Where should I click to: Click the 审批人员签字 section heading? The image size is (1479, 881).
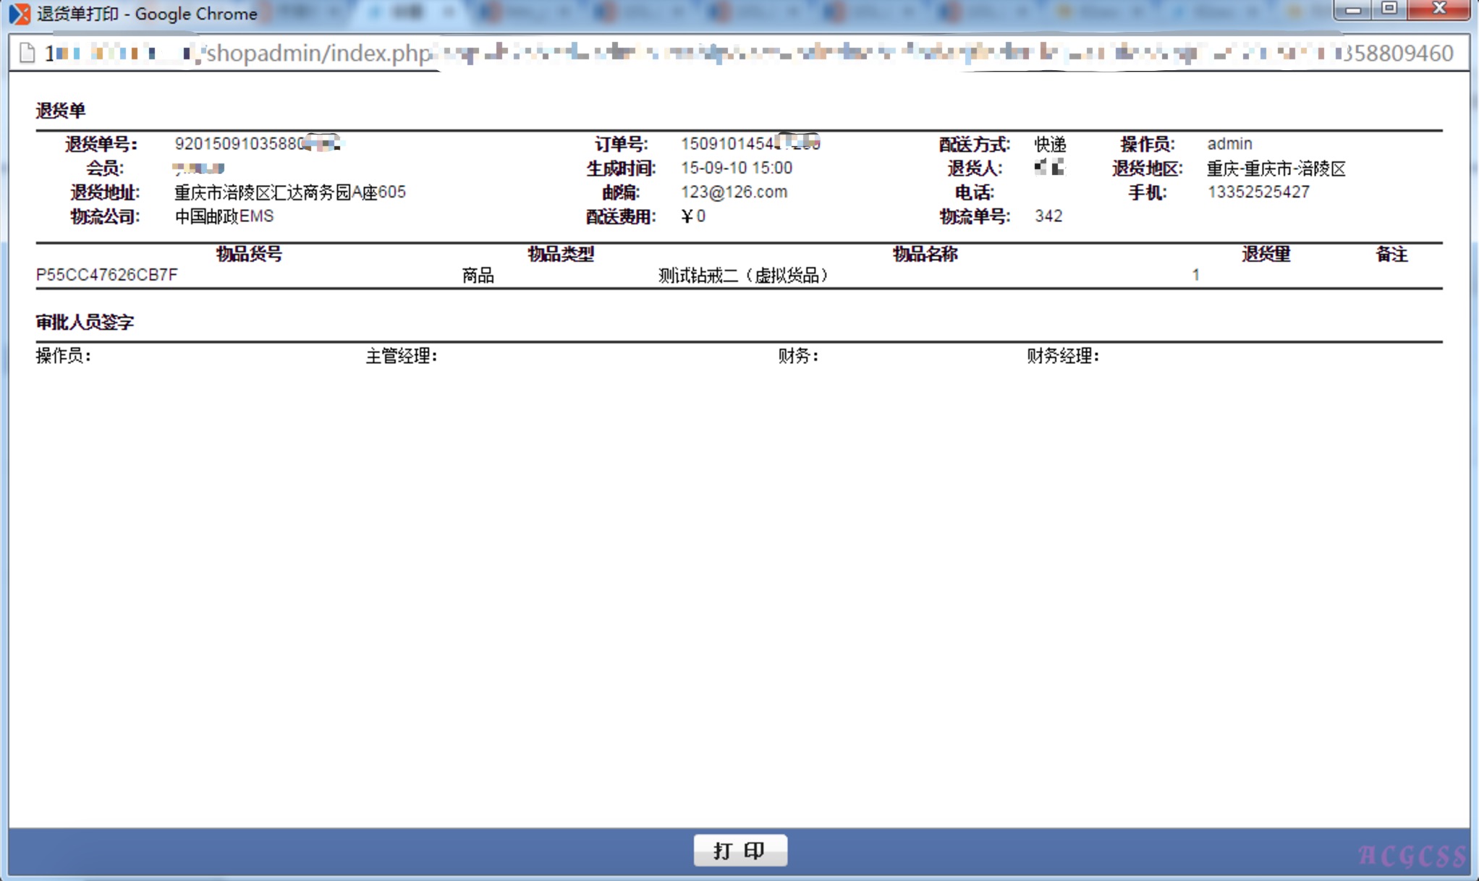pos(85,322)
